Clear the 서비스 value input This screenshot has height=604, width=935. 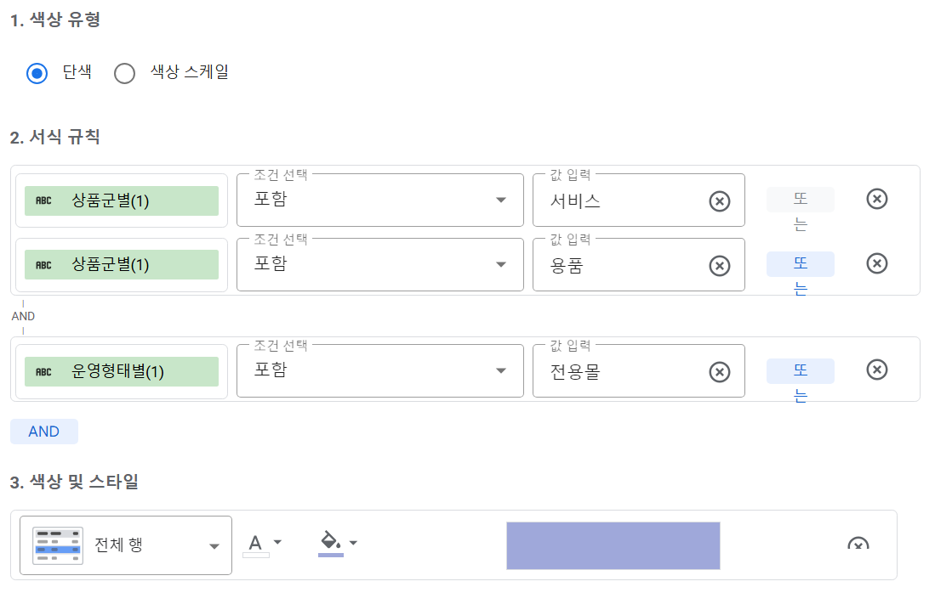point(720,201)
